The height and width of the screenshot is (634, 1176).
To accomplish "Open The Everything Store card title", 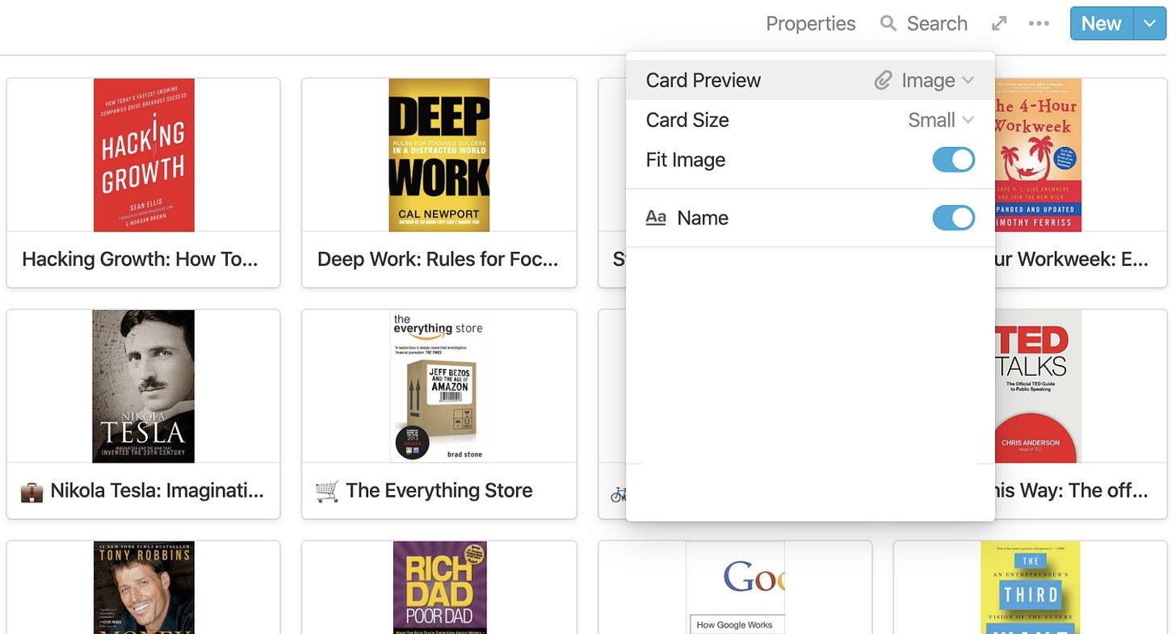I will pos(439,491).
